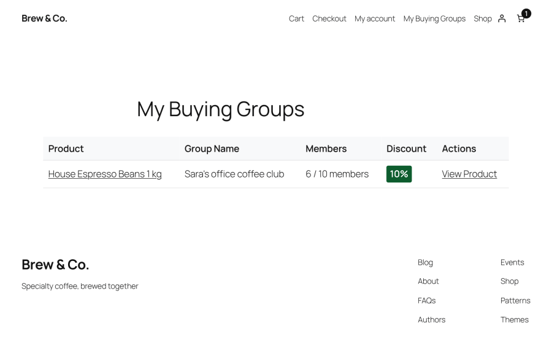The height and width of the screenshot is (339, 552).
Task: Select the Sara's office coffee club cell
Action: (x=234, y=174)
